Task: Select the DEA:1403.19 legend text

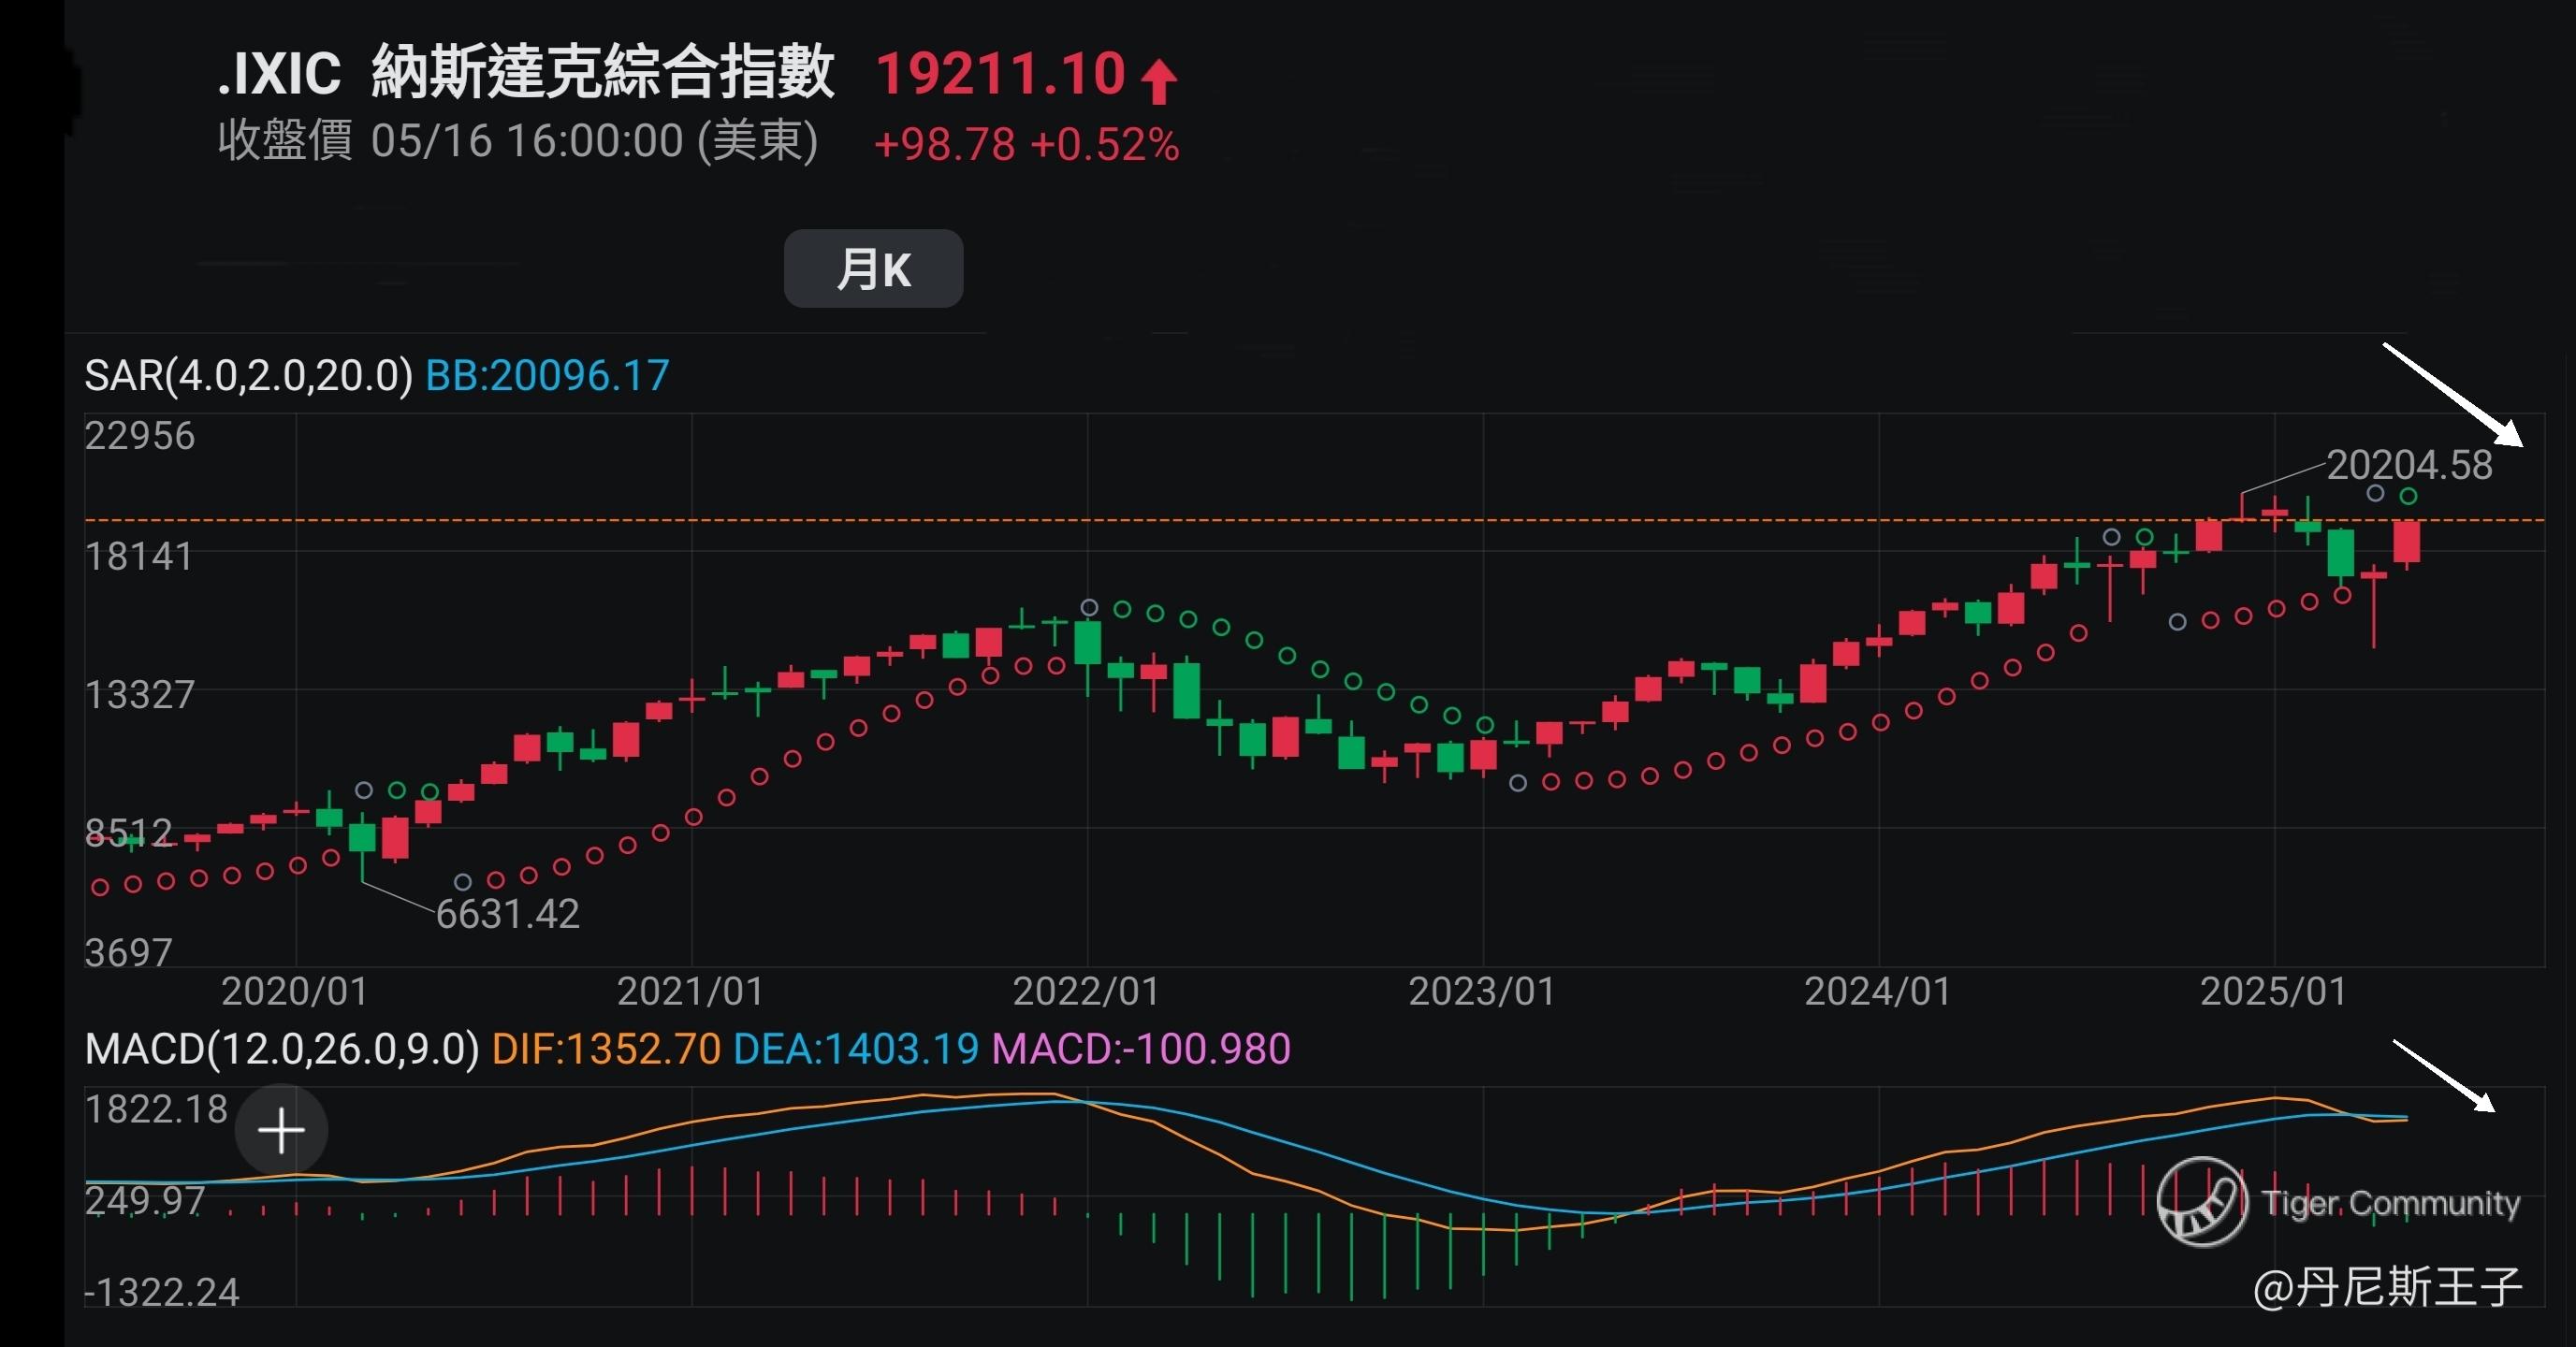Action: pos(855,1049)
